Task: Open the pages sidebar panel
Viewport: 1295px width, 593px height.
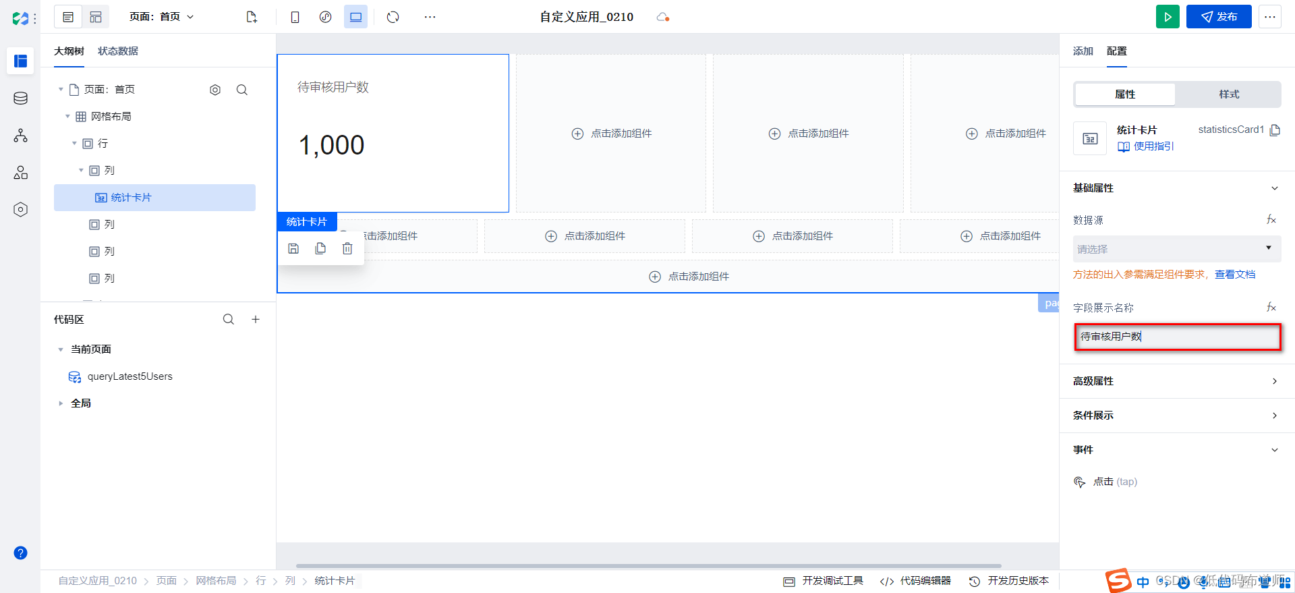Action: 20,61
